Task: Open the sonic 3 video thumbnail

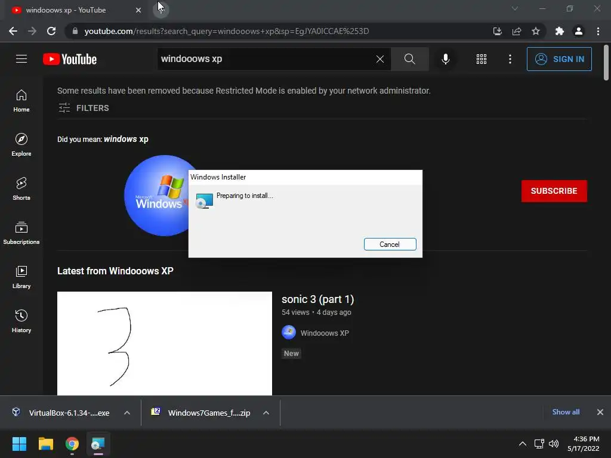Action: [x=165, y=343]
